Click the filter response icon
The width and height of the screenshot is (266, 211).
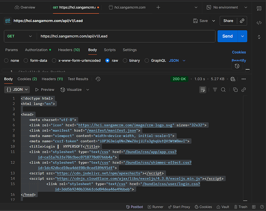click(215, 89)
